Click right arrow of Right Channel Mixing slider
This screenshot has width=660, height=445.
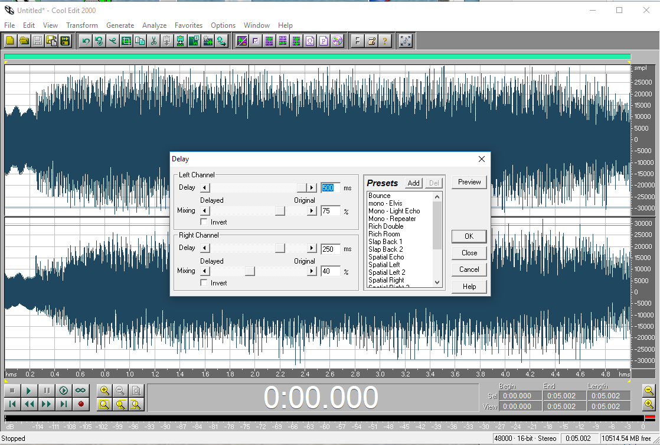pyautogui.click(x=312, y=271)
